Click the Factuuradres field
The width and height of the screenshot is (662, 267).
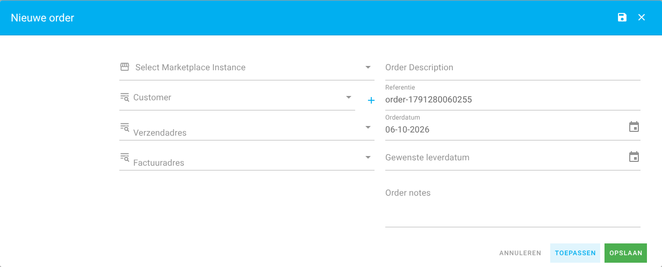[247, 159]
